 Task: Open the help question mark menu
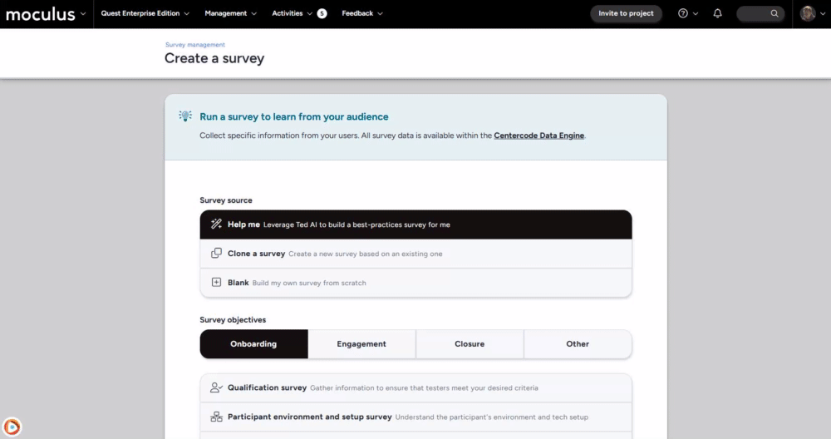[683, 13]
